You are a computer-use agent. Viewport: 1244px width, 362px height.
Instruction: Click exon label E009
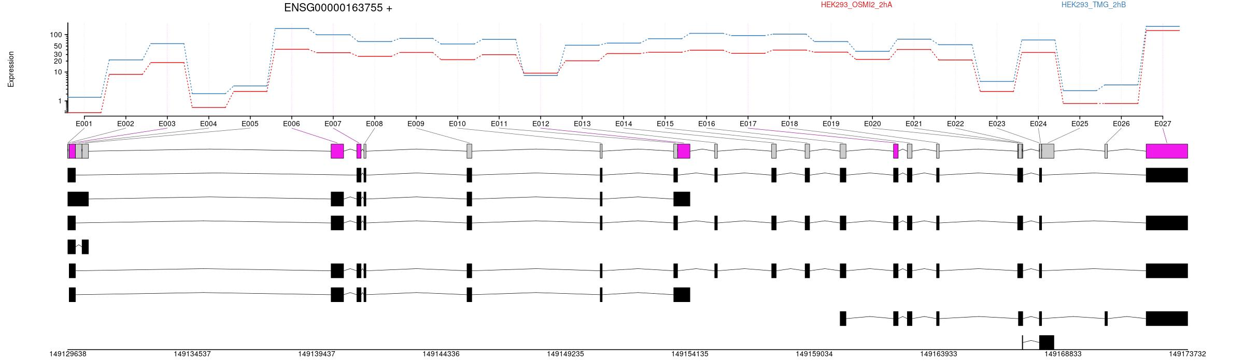416,124
